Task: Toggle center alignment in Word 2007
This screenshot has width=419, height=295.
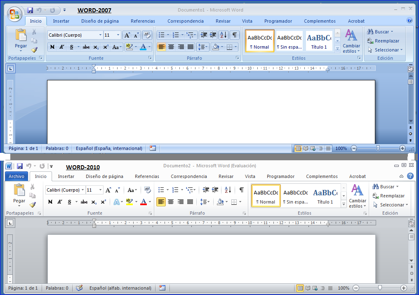Action: coord(171,47)
